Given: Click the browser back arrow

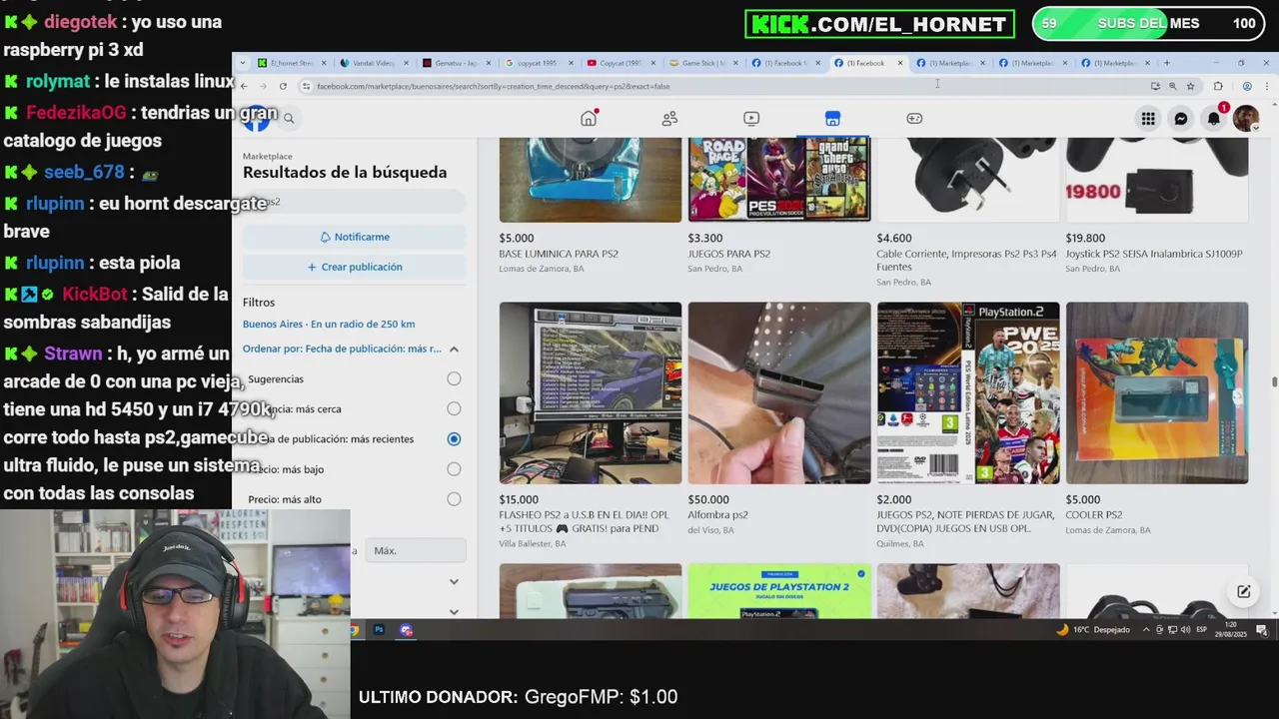Looking at the screenshot, I should click(244, 86).
